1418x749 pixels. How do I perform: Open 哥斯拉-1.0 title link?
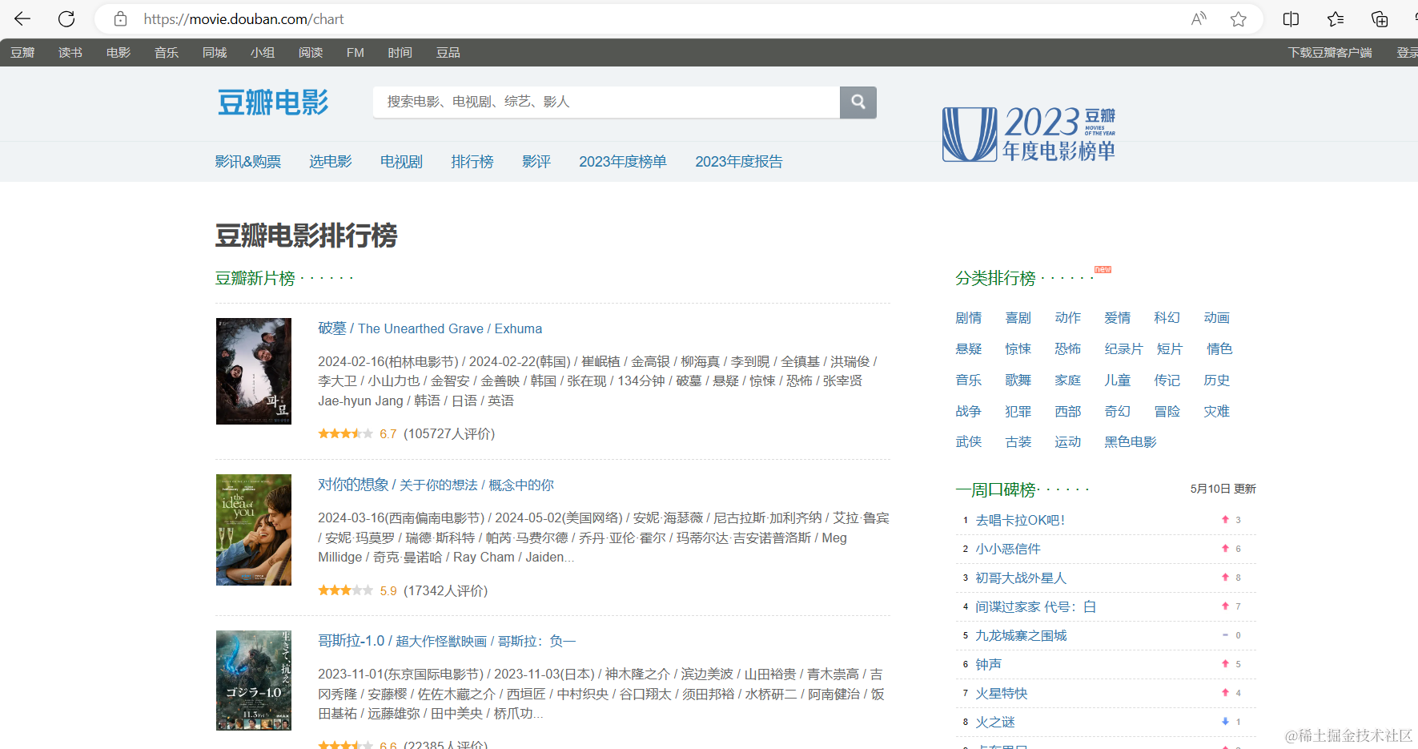(447, 641)
